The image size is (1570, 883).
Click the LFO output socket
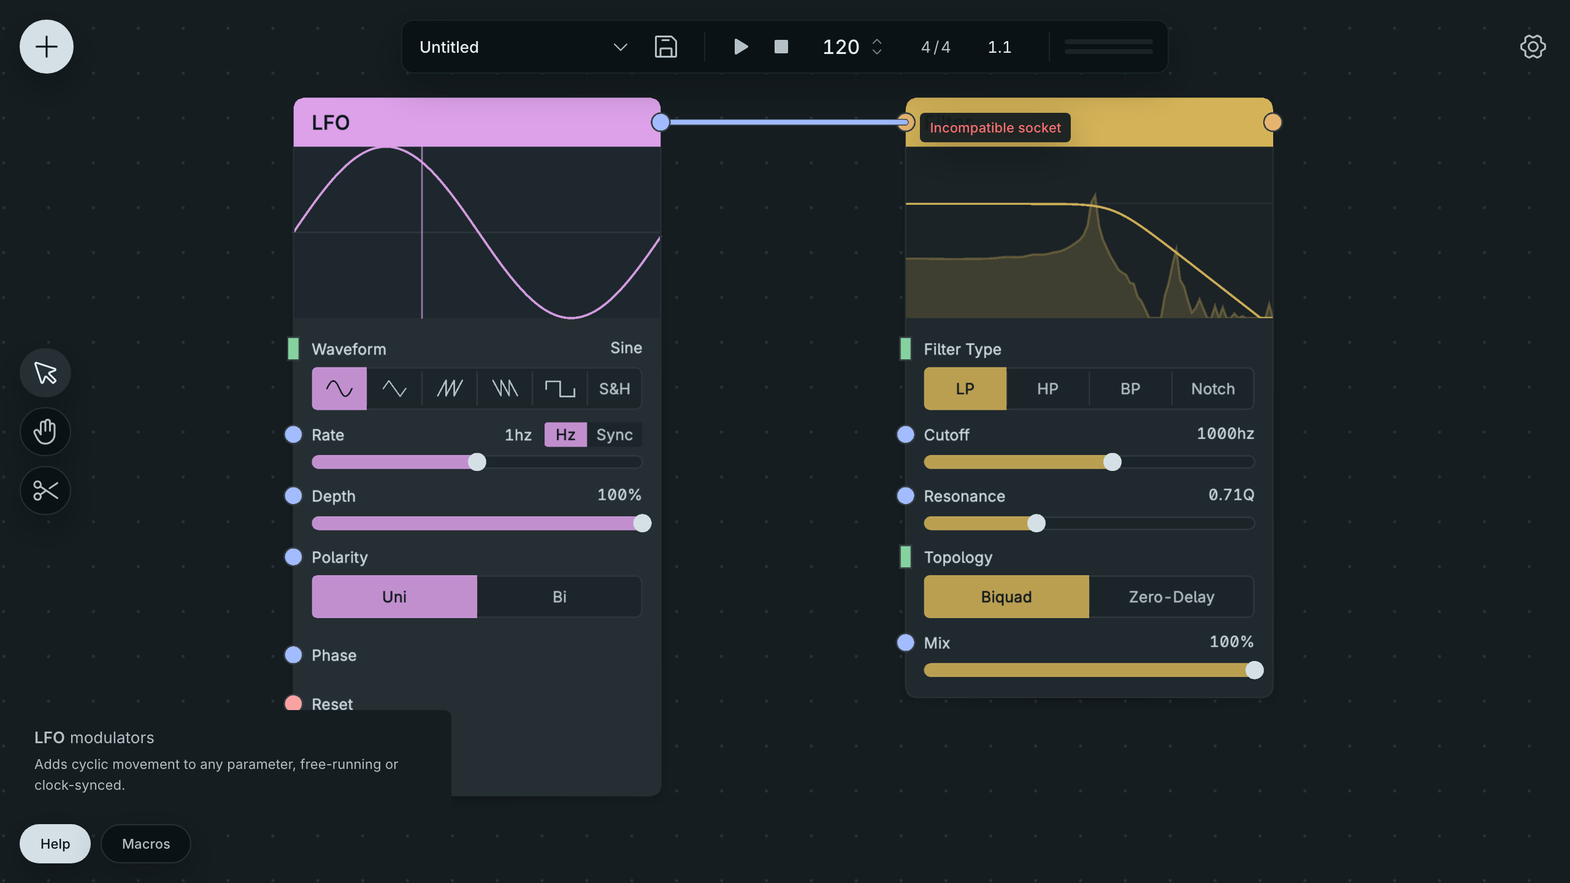point(661,122)
